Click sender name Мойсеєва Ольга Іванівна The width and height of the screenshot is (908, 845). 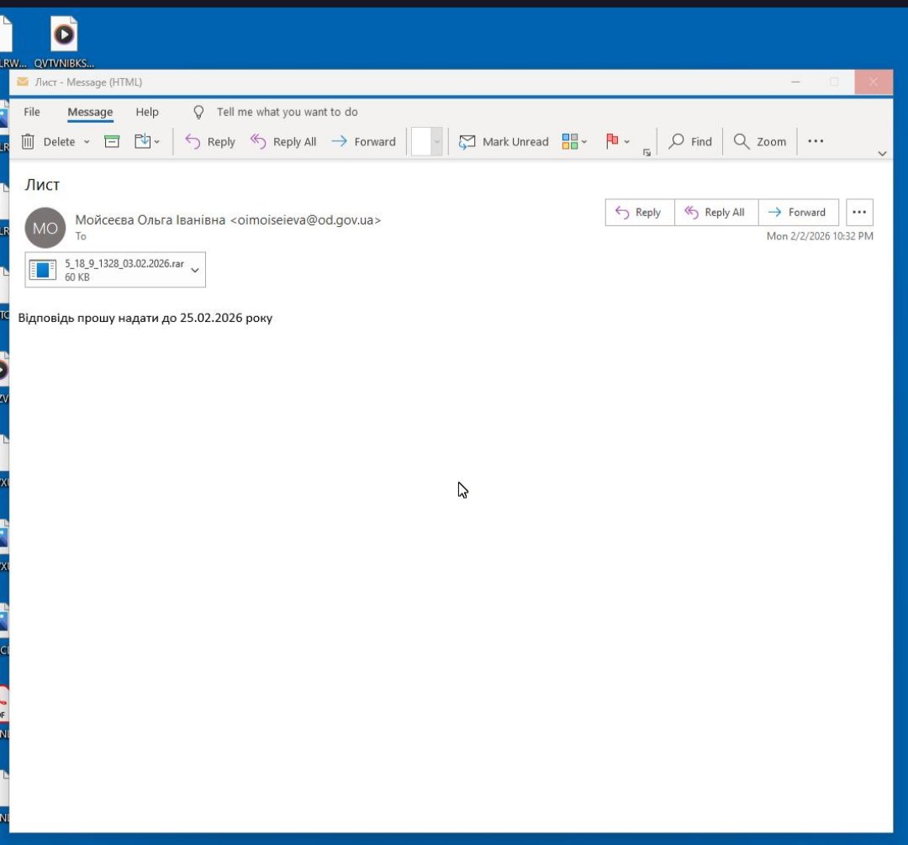[x=150, y=220]
